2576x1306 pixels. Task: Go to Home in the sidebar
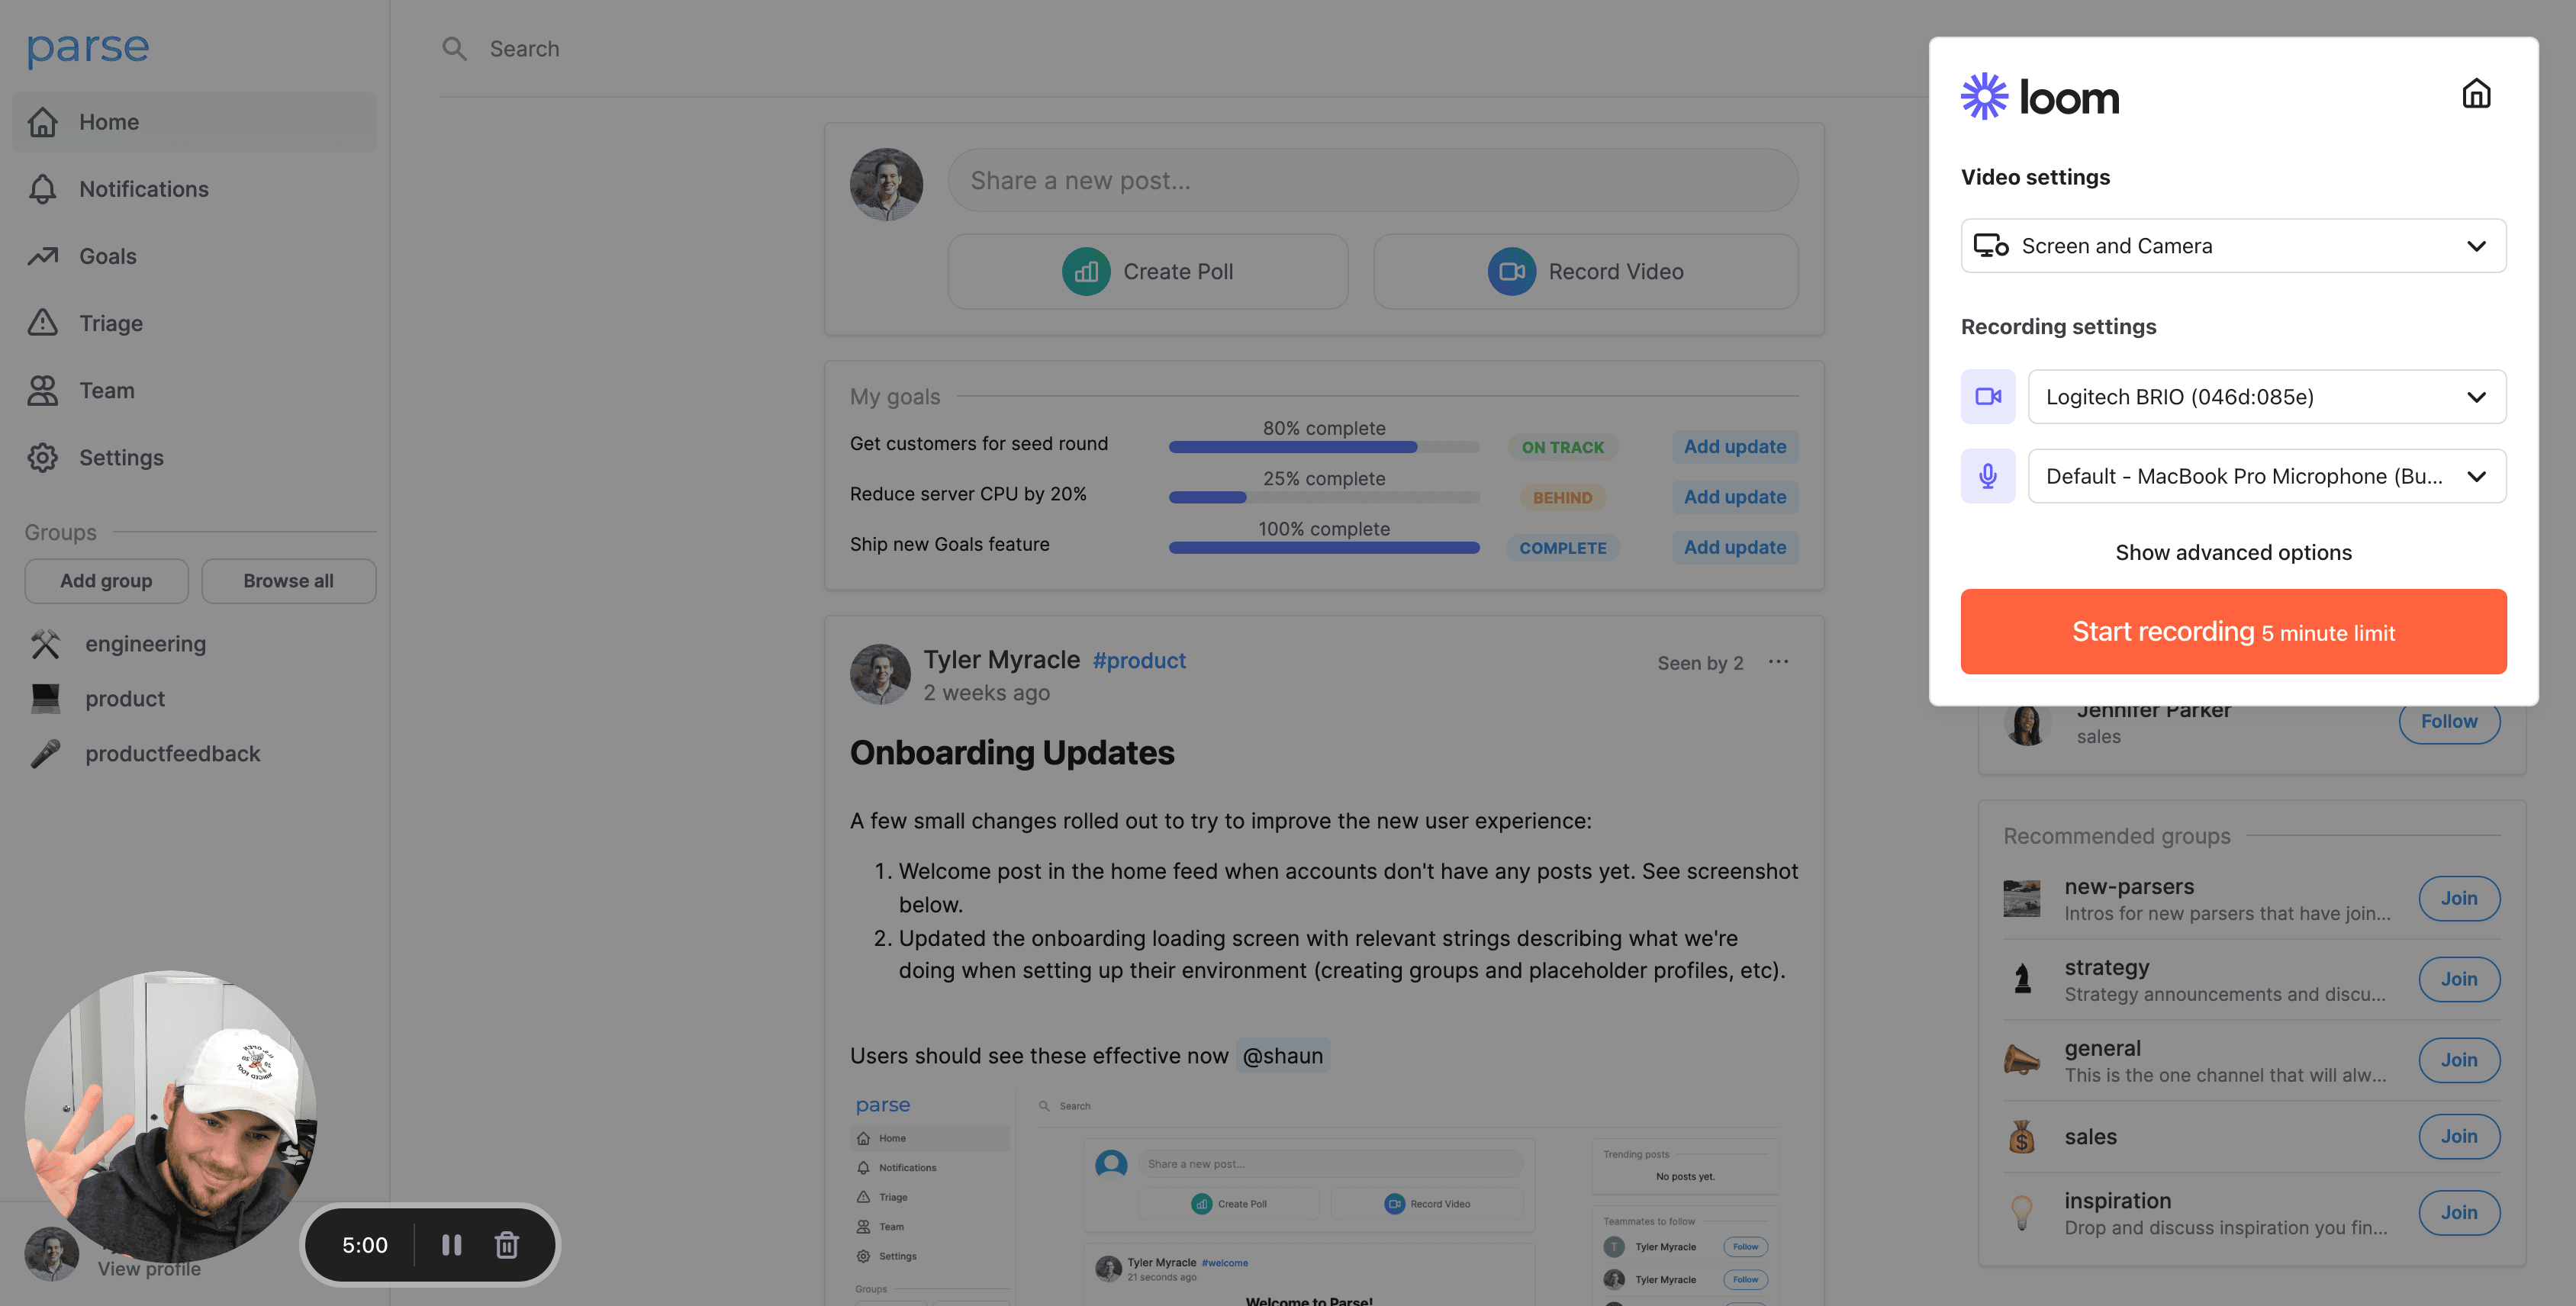pyautogui.click(x=194, y=122)
